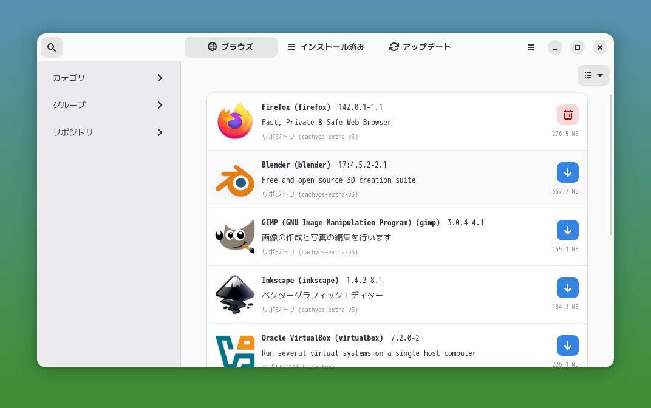Viewport: 651px width, 408px height.
Task: Click "Run several virtual systems" description
Action: pyautogui.click(x=369, y=353)
